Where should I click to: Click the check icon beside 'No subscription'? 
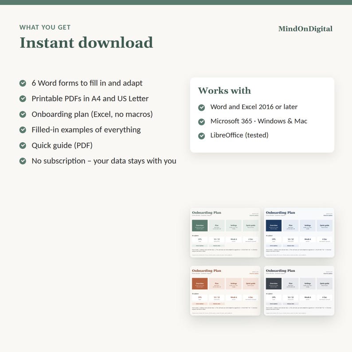point(23,161)
